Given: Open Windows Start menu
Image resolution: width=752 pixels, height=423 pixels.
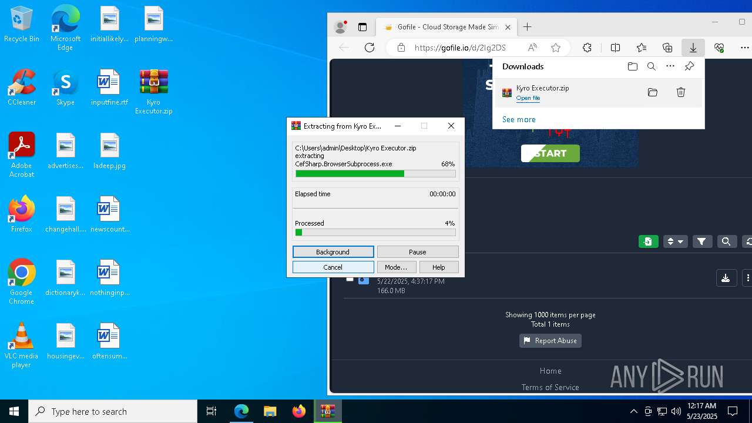Looking at the screenshot, I should tap(14, 411).
